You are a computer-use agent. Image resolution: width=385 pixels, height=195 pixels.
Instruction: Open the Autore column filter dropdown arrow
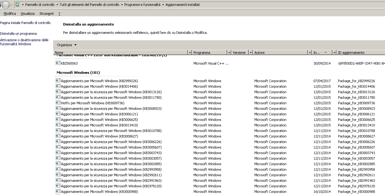point(310,53)
